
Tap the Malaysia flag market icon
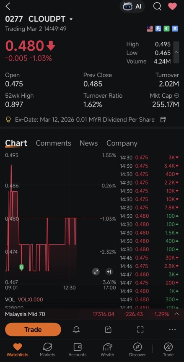coord(150,29)
